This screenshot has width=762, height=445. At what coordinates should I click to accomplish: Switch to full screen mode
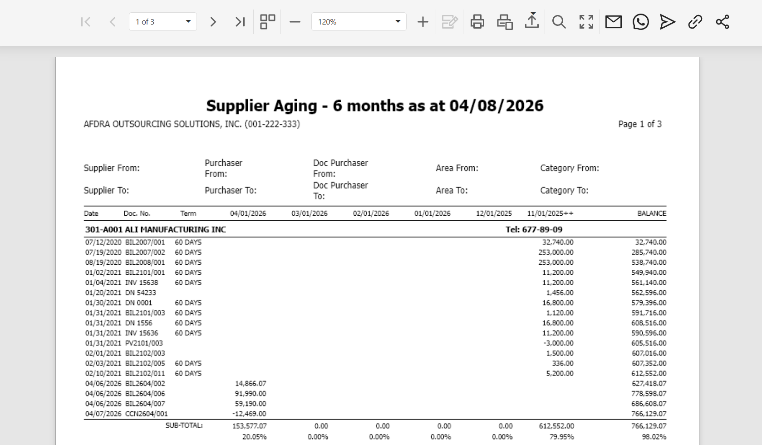[x=586, y=22]
